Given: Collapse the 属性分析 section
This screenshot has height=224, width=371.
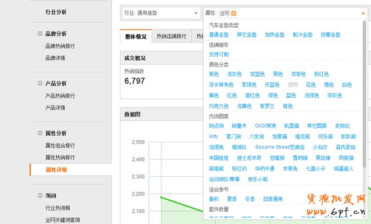Looking at the screenshot, I should pyautogui.click(x=40, y=133).
